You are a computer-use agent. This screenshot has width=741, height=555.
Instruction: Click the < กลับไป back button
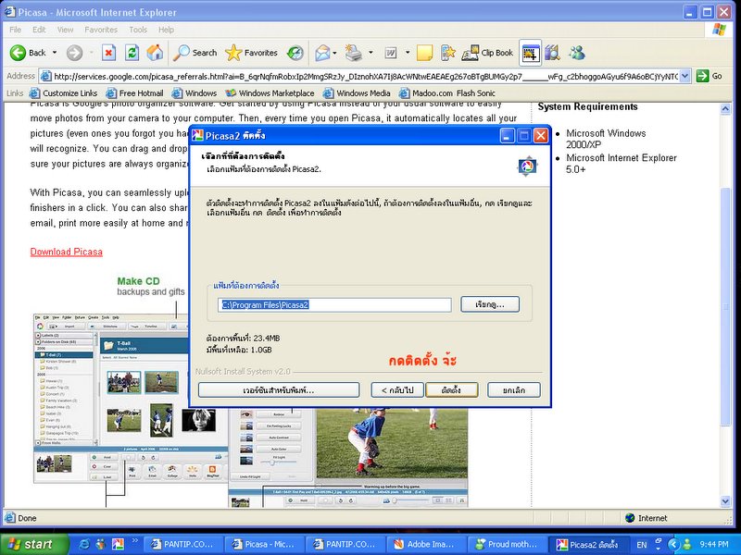tap(397, 390)
